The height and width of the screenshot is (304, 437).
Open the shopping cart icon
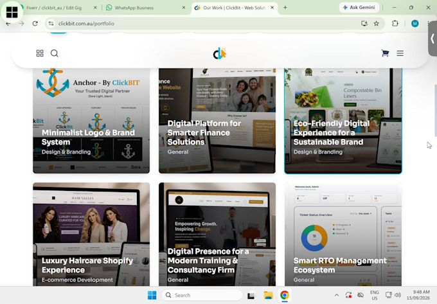[x=385, y=53]
